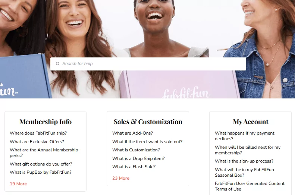Image resolution: width=295 pixels, height=195 pixels.
Task: Click the Membership Info heading
Action: point(45,122)
